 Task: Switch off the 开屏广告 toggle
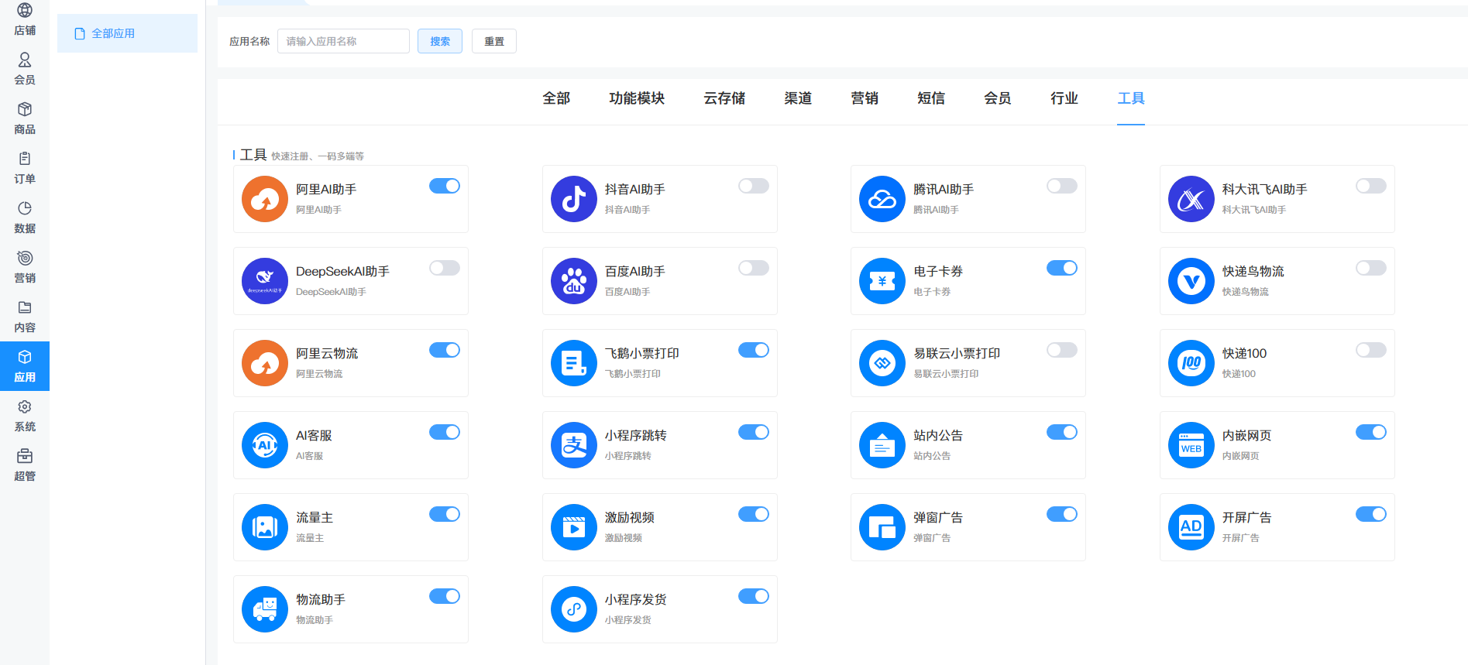(x=1371, y=514)
